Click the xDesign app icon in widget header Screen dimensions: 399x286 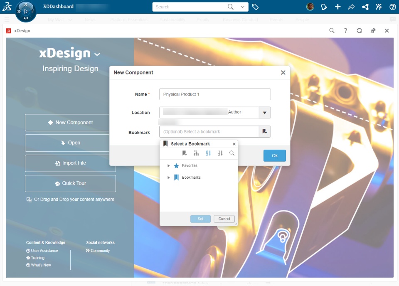[x=8, y=31]
